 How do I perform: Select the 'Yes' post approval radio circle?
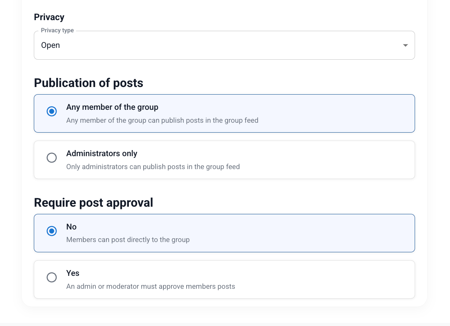(x=52, y=277)
